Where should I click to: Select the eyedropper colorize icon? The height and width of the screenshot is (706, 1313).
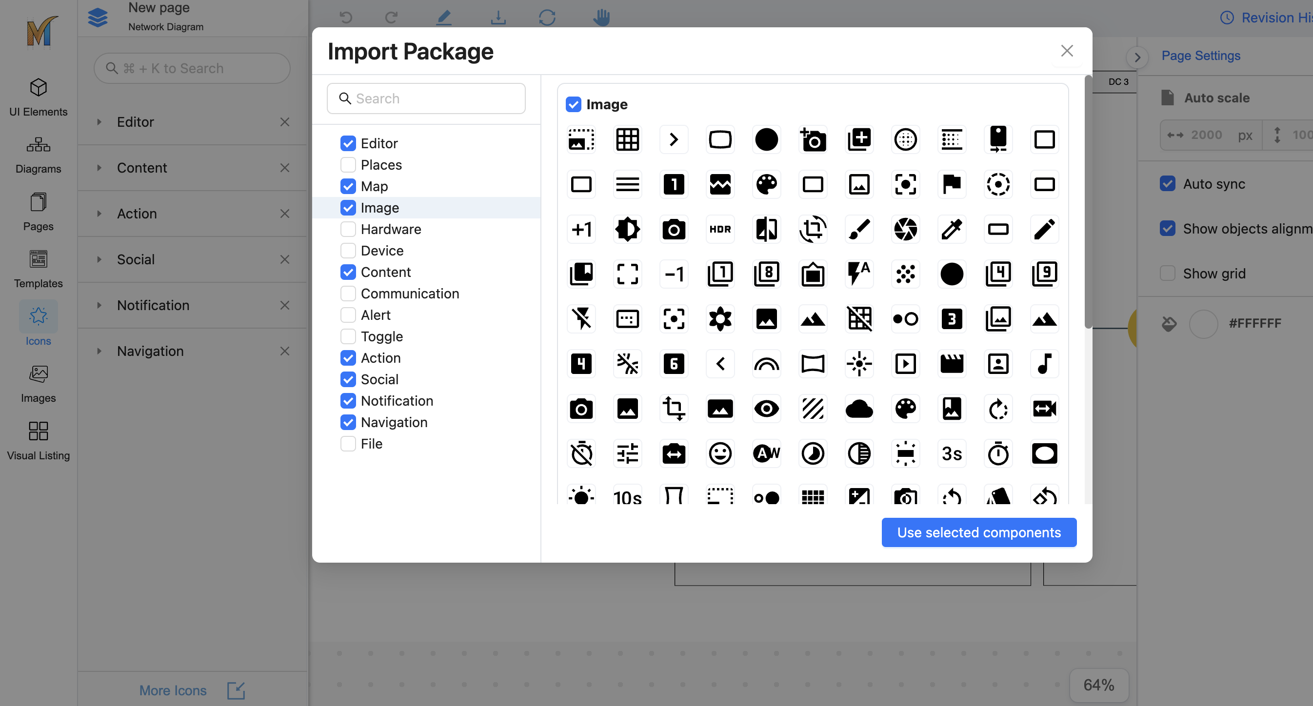951,229
